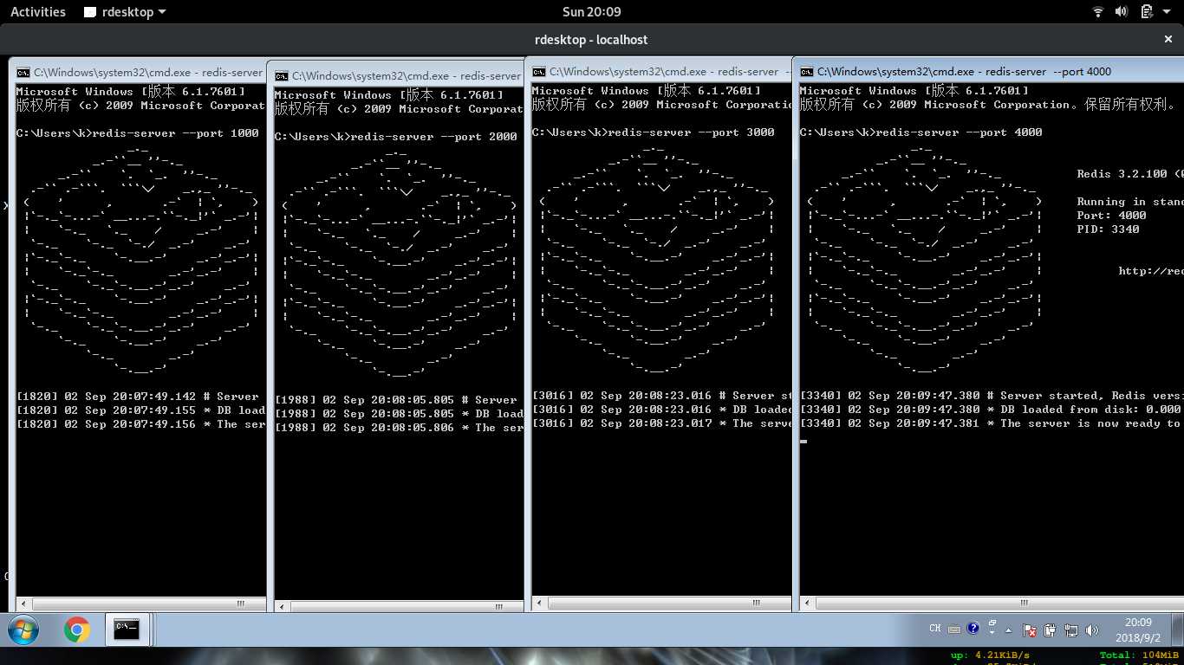This screenshot has height=665, width=1184.
Task: Click the CH input language indicator
Action: pos(935,629)
